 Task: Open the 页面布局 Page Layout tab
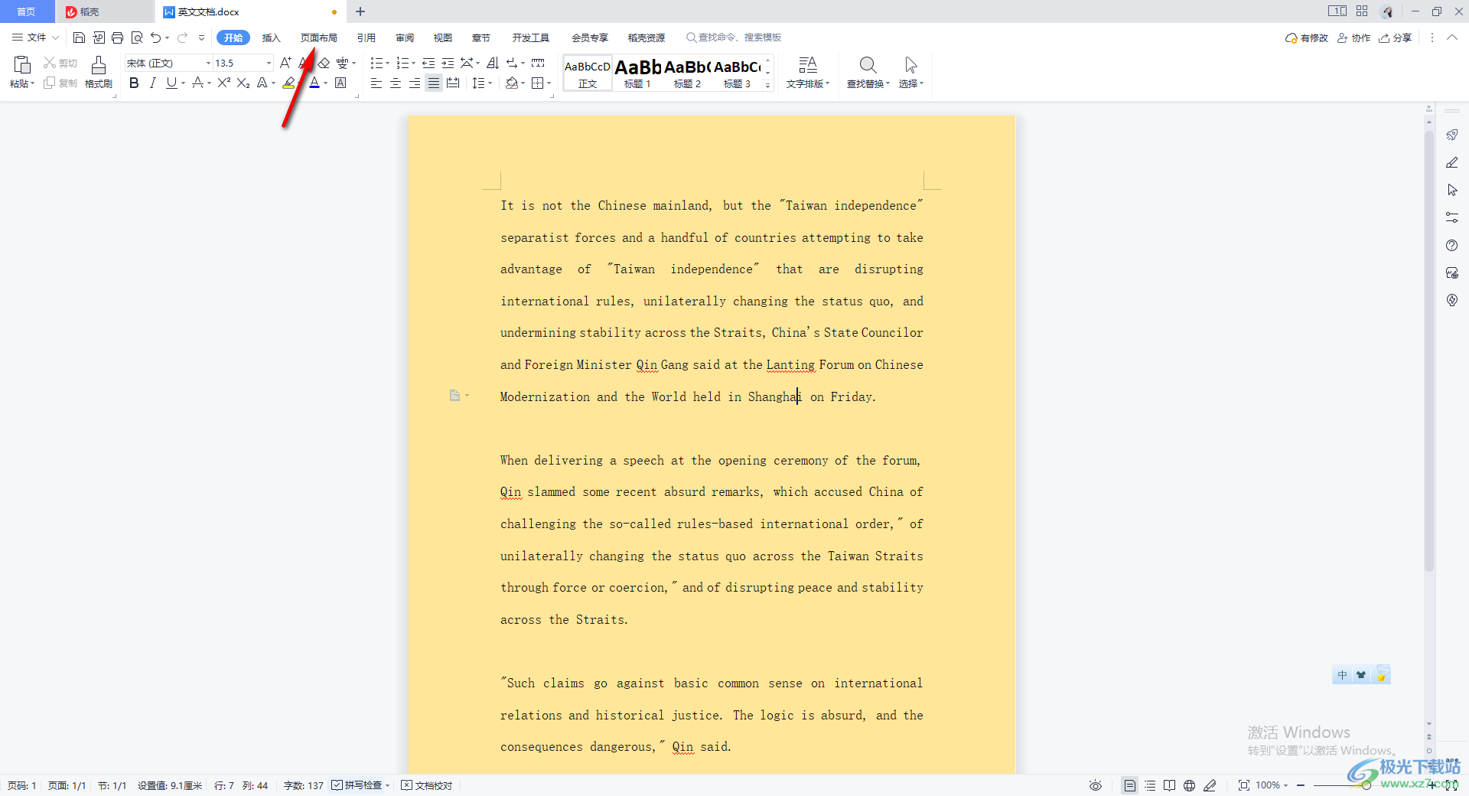[x=318, y=38]
